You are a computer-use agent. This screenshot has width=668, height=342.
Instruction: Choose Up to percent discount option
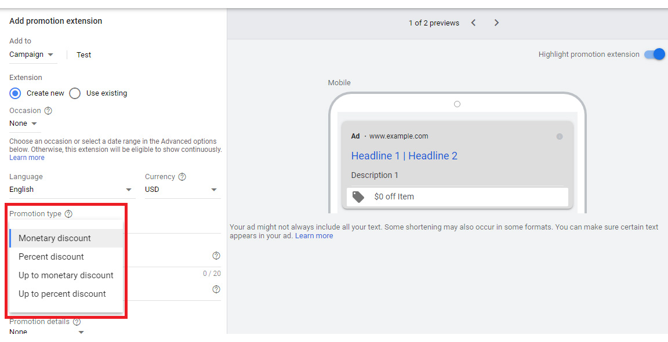click(x=66, y=294)
